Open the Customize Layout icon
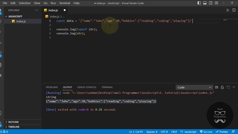Screen dimensions: 238x134 (x=216, y=3)
